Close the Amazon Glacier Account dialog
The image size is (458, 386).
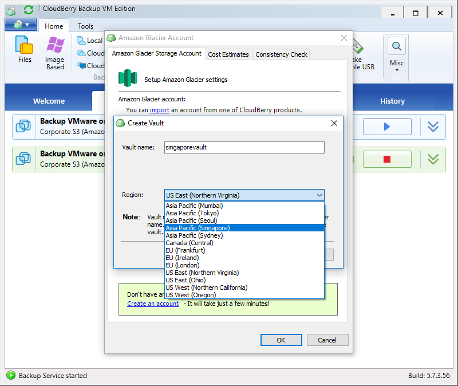tap(344, 38)
